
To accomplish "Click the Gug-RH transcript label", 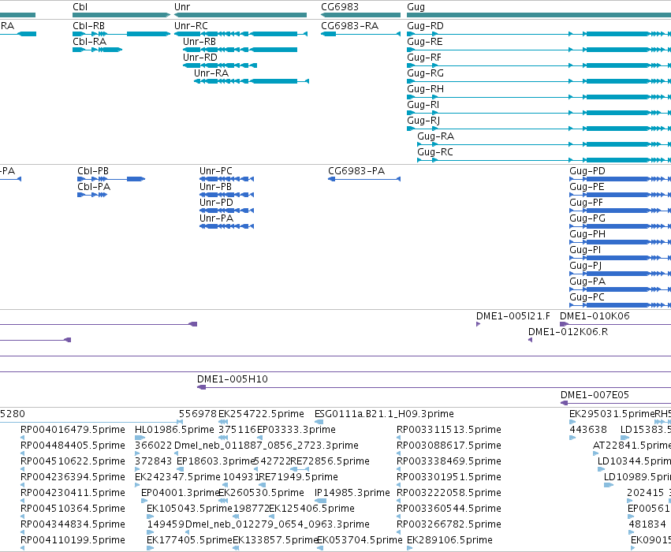I will coord(425,89).
